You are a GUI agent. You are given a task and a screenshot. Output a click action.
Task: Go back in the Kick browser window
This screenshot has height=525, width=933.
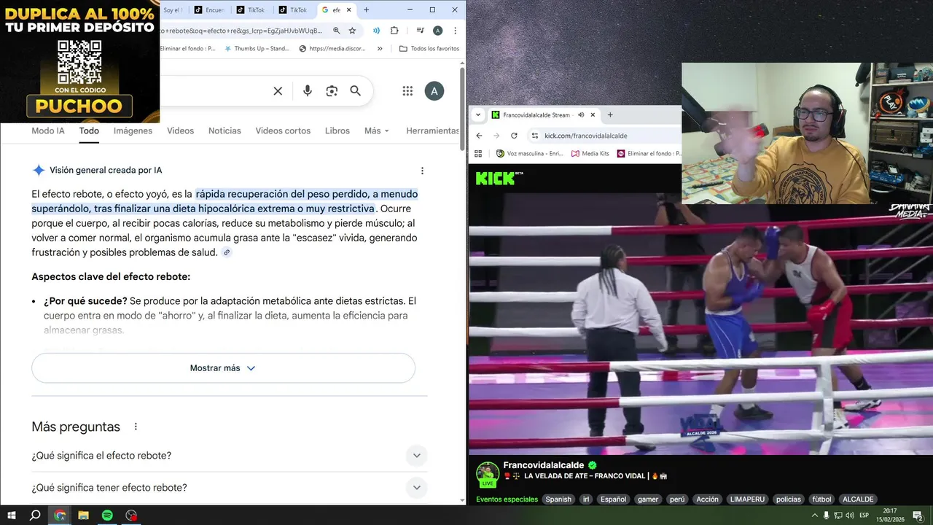point(479,136)
